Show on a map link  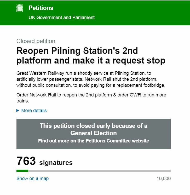coord(32,179)
